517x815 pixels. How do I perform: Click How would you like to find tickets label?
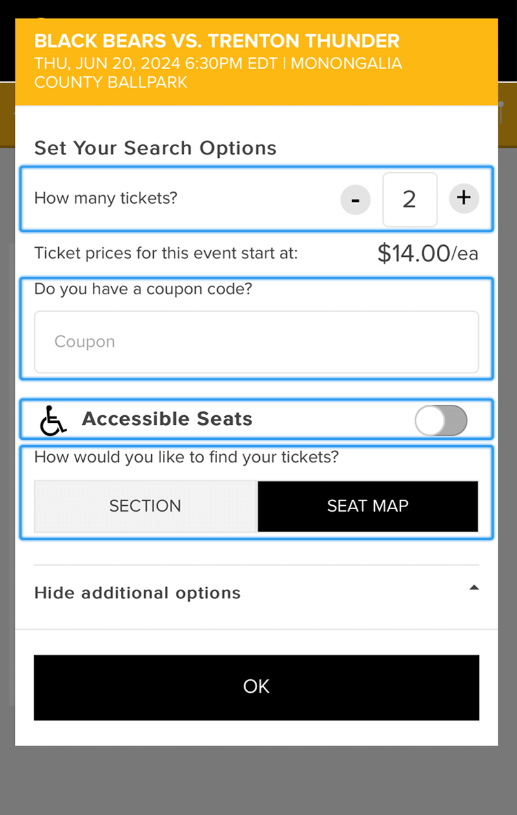186,457
